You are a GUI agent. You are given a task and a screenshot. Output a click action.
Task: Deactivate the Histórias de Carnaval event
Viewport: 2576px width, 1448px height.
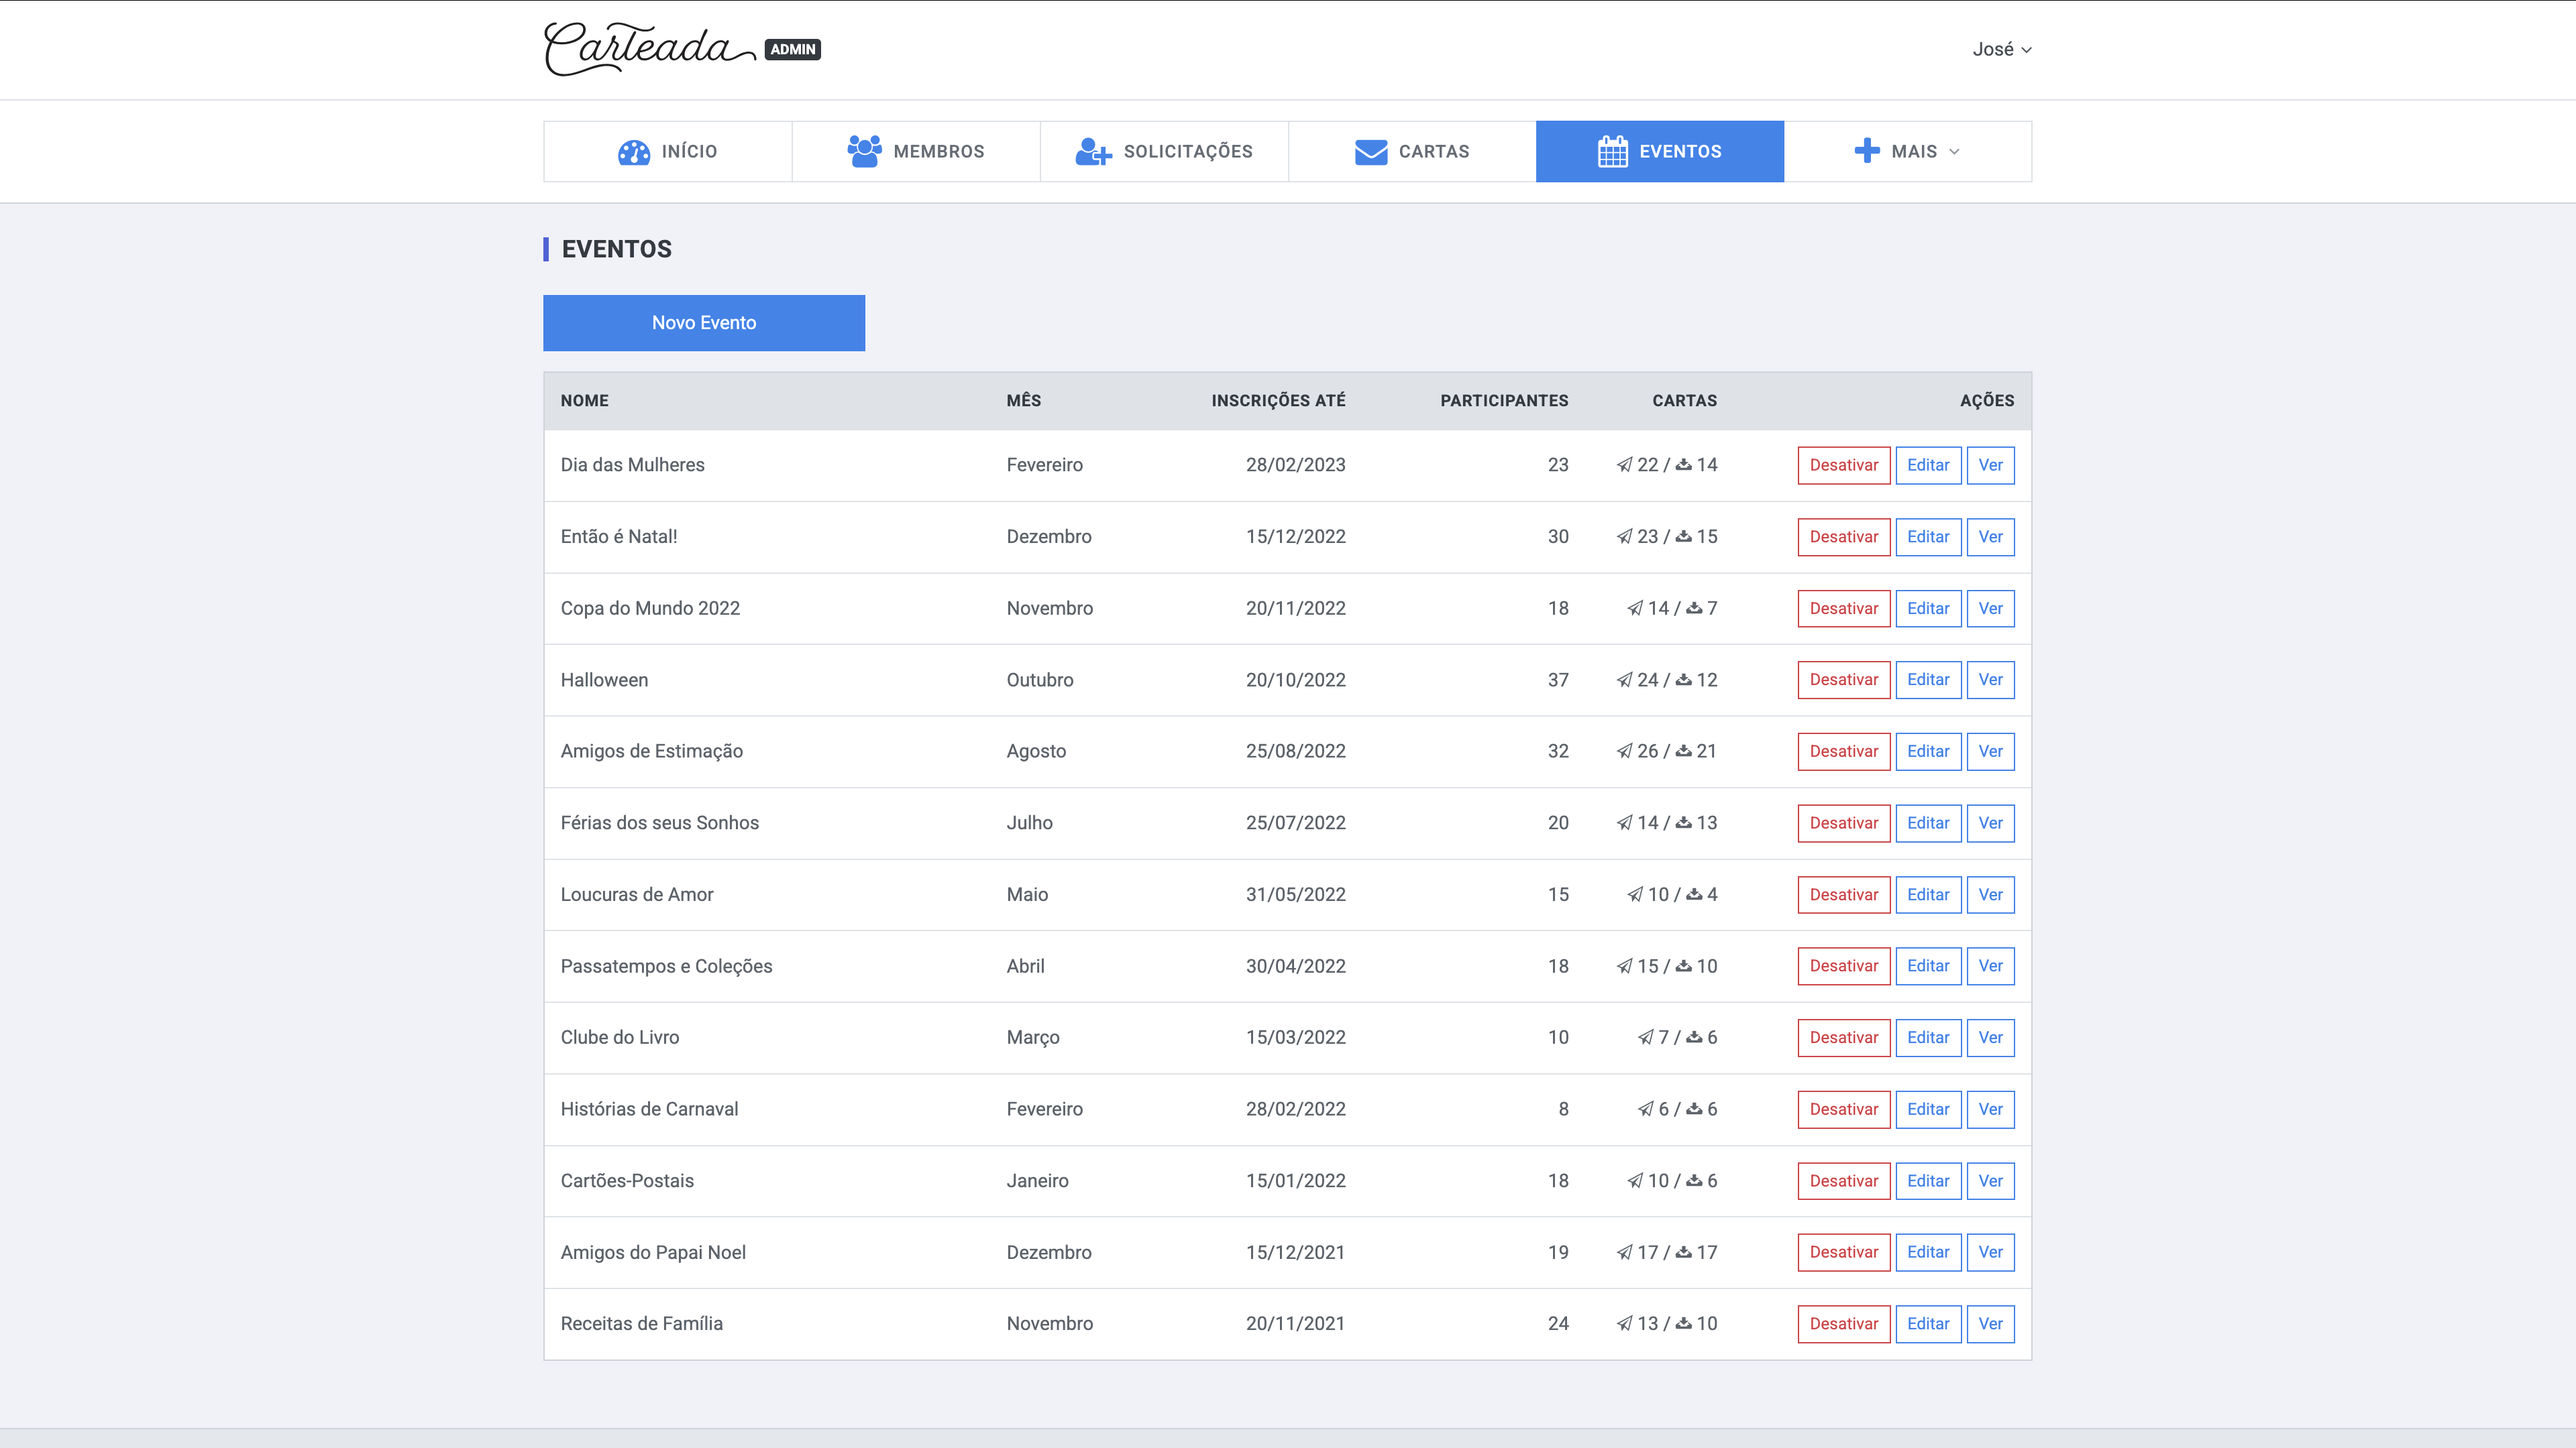[x=1844, y=1109]
